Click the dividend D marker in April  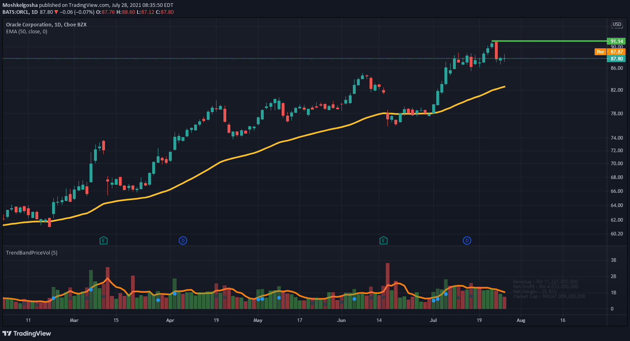[x=183, y=241]
